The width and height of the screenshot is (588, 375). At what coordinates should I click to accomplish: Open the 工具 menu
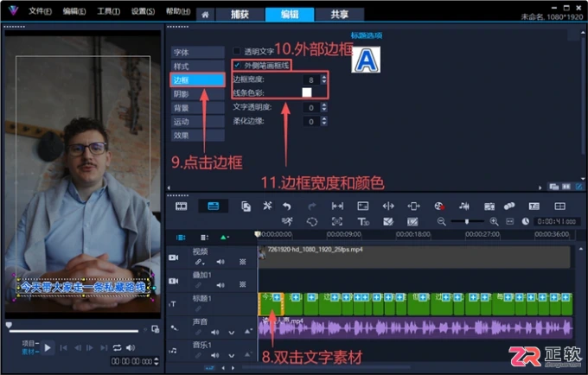point(108,11)
